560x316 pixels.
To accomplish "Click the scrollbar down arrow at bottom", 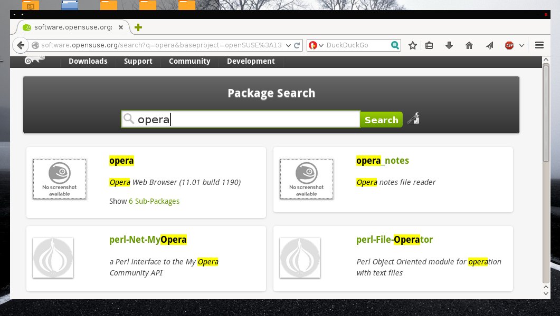I will tap(546, 293).
